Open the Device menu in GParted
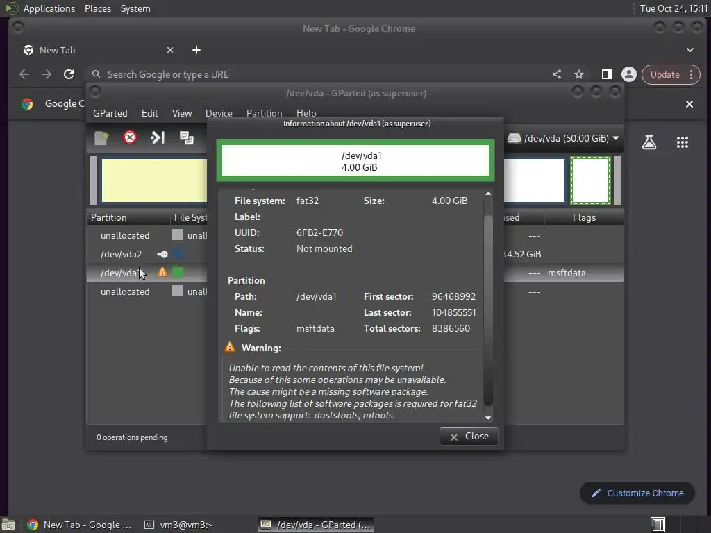711x533 pixels. [219, 113]
